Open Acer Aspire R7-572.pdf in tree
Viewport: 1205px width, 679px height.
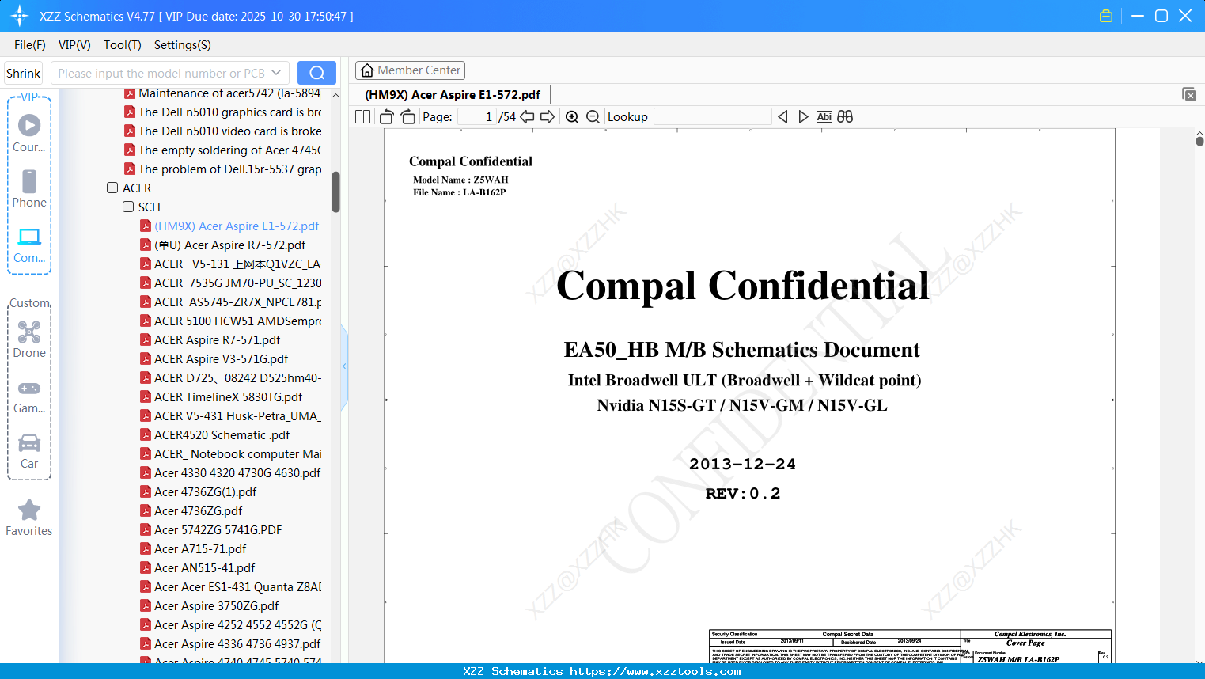229,245
